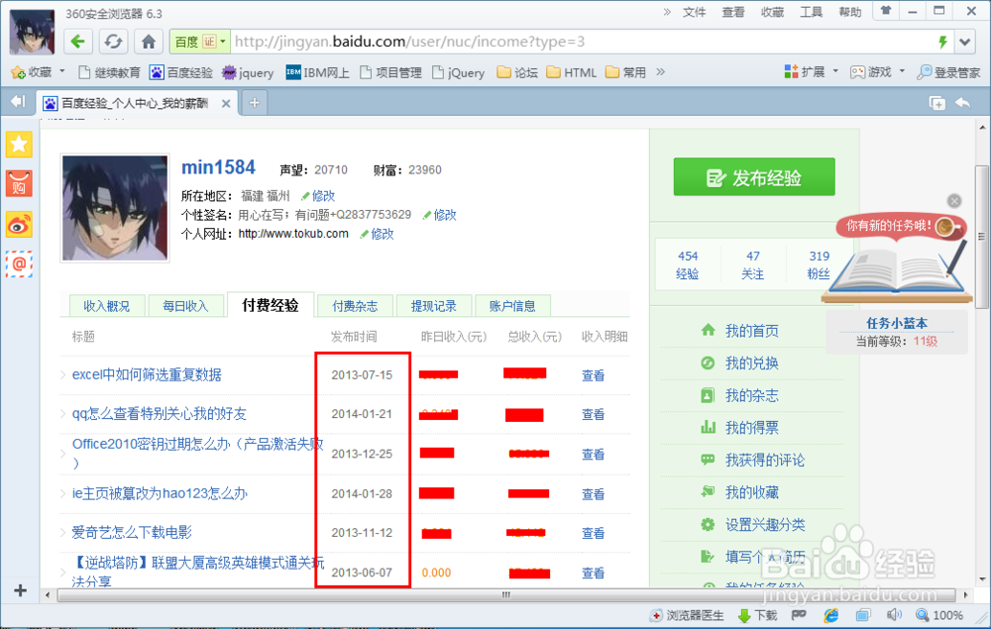Switch to the 提现记录 tab
The height and width of the screenshot is (629, 991).
click(x=434, y=306)
